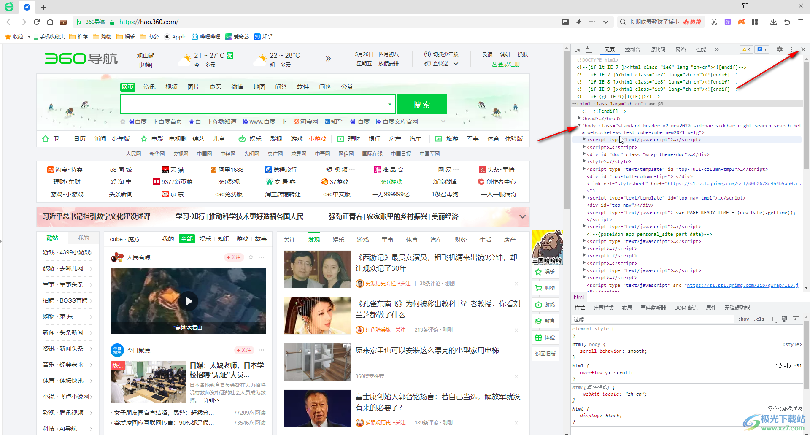
Task: Click the 过滤 styles filter field
Action: (x=653, y=319)
